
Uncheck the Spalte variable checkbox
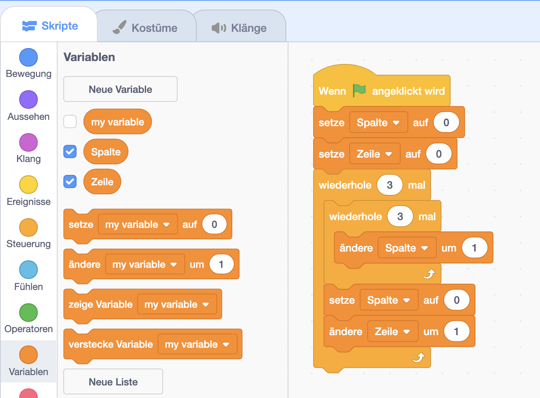[x=70, y=151]
